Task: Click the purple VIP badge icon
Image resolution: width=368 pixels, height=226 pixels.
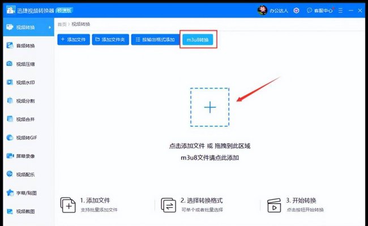Action: point(297,11)
